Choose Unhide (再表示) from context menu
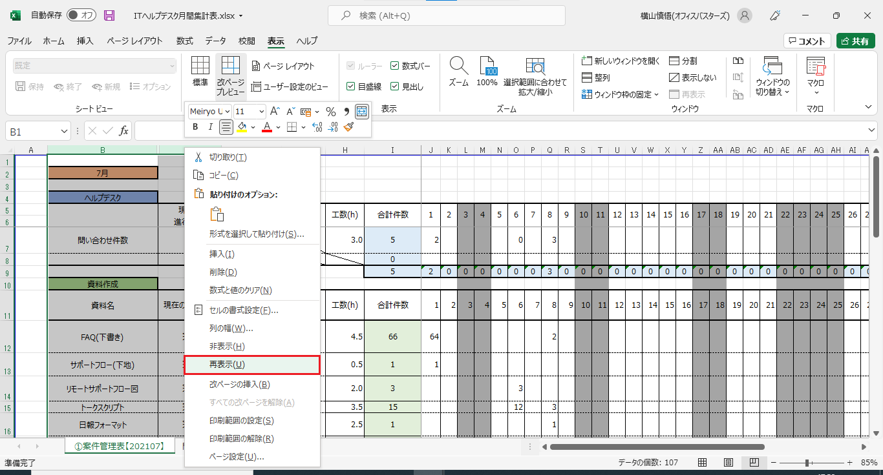The image size is (883, 475). coord(252,365)
